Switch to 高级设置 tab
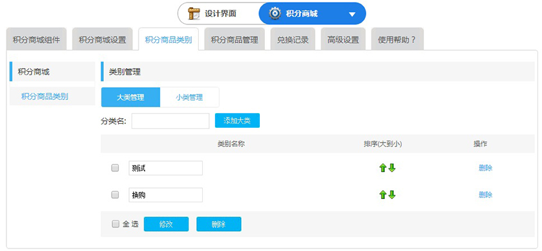542x251 pixels. (343, 39)
